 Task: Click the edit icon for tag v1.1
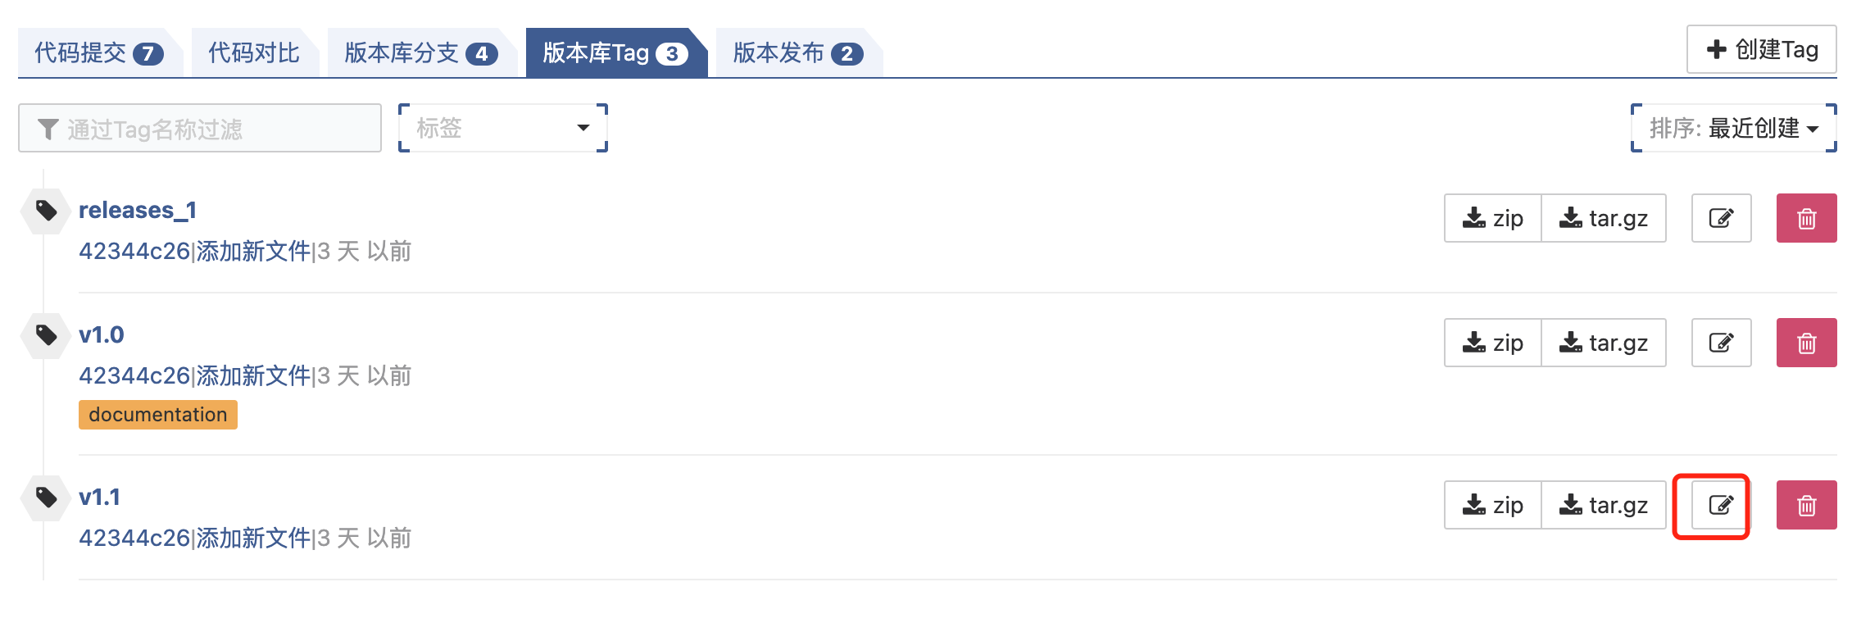tap(1721, 505)
